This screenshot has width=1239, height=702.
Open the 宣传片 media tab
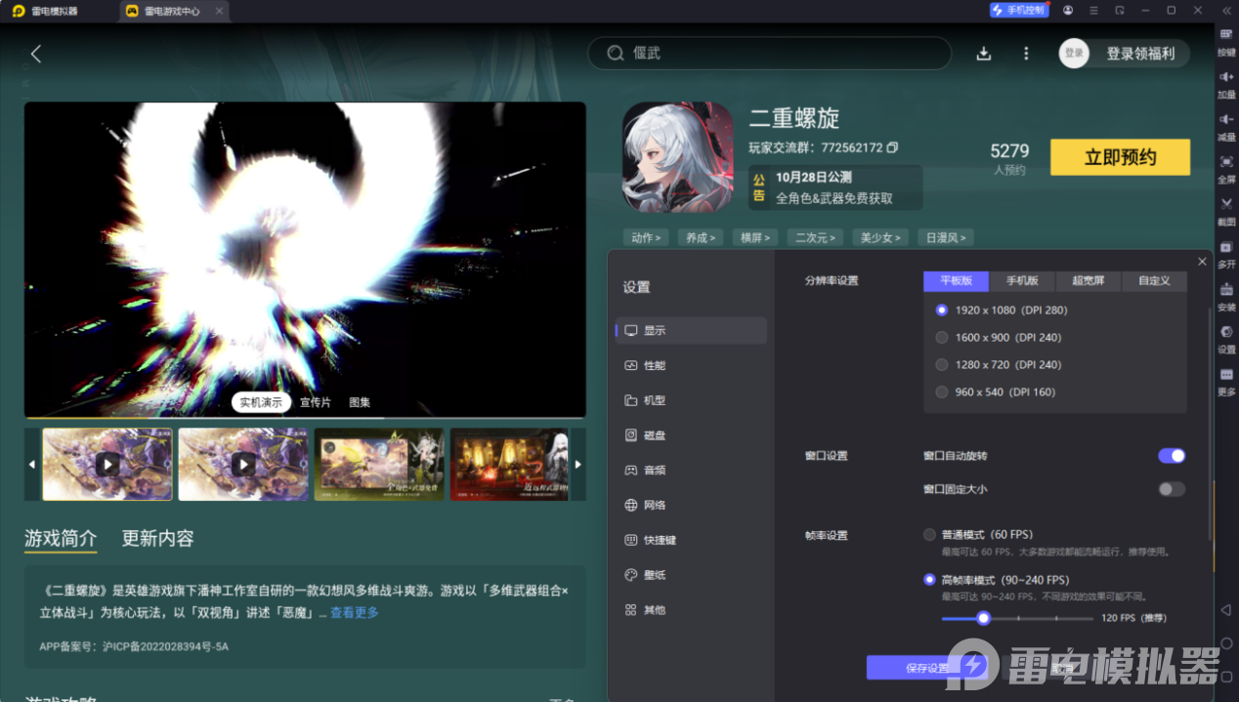314,401
